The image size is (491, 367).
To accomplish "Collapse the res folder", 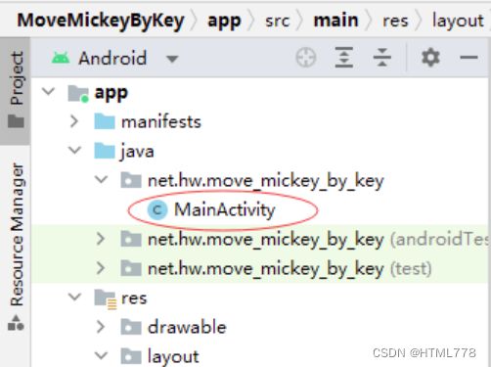I will [x=74, y=297].
